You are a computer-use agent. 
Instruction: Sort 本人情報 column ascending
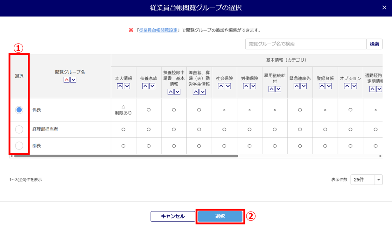click(x=120, y=86)
